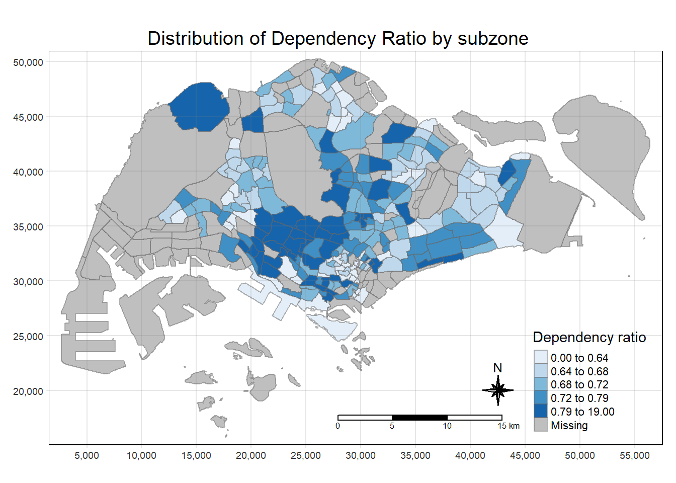Select the 0.64 to 0.68 legend swatch
This screenshot has height=483, width=676.
tap(540, 371)
